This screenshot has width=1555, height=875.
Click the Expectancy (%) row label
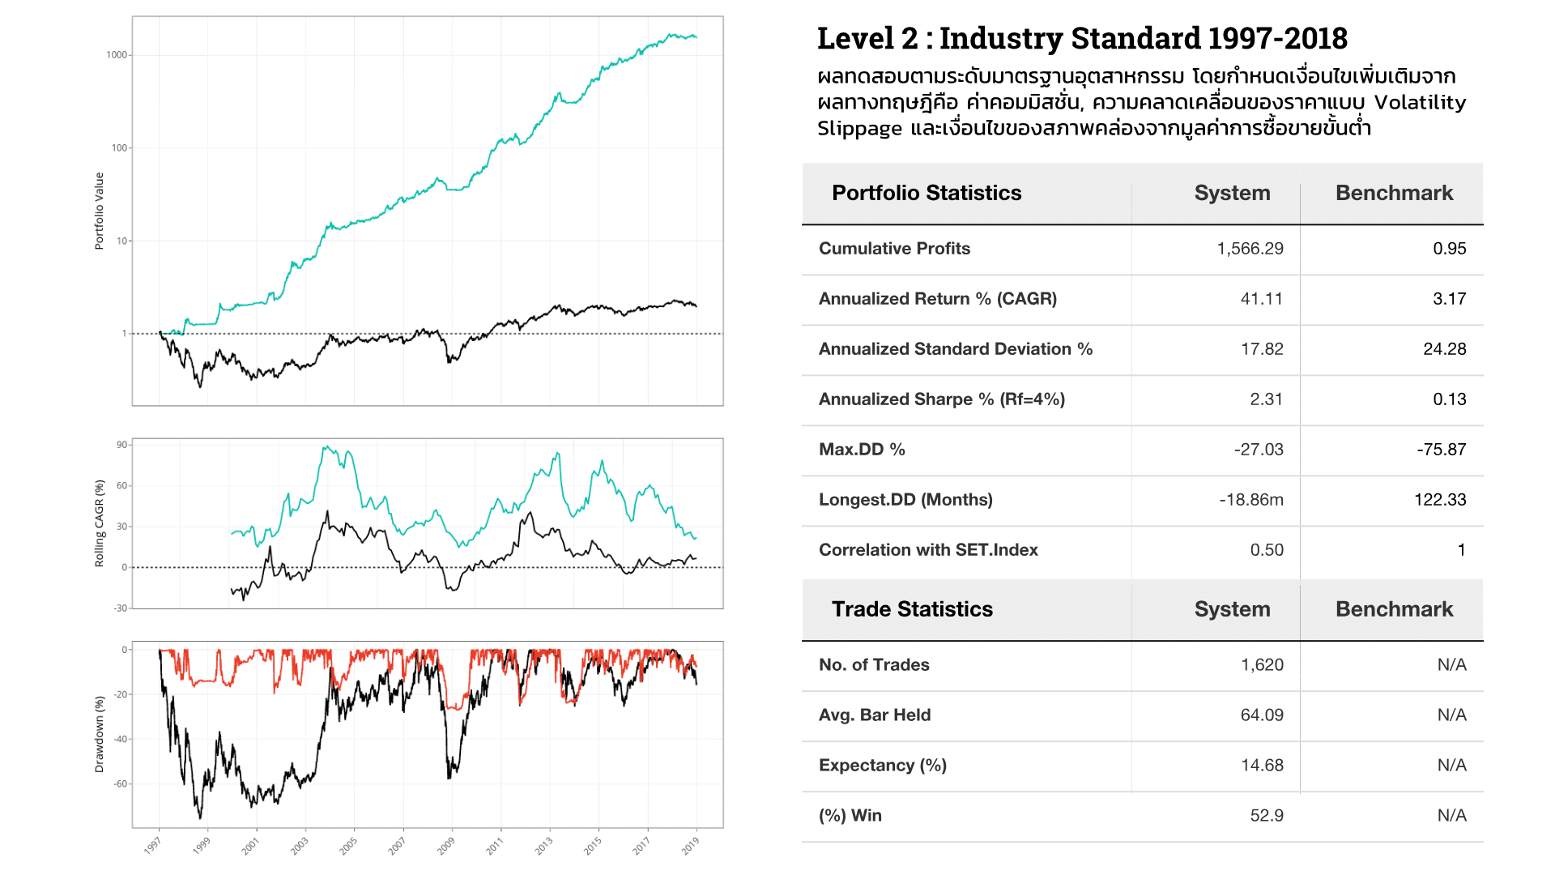pos(882,766)
